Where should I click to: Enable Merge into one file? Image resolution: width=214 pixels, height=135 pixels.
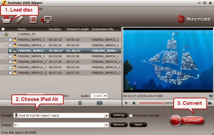point(131,116)
